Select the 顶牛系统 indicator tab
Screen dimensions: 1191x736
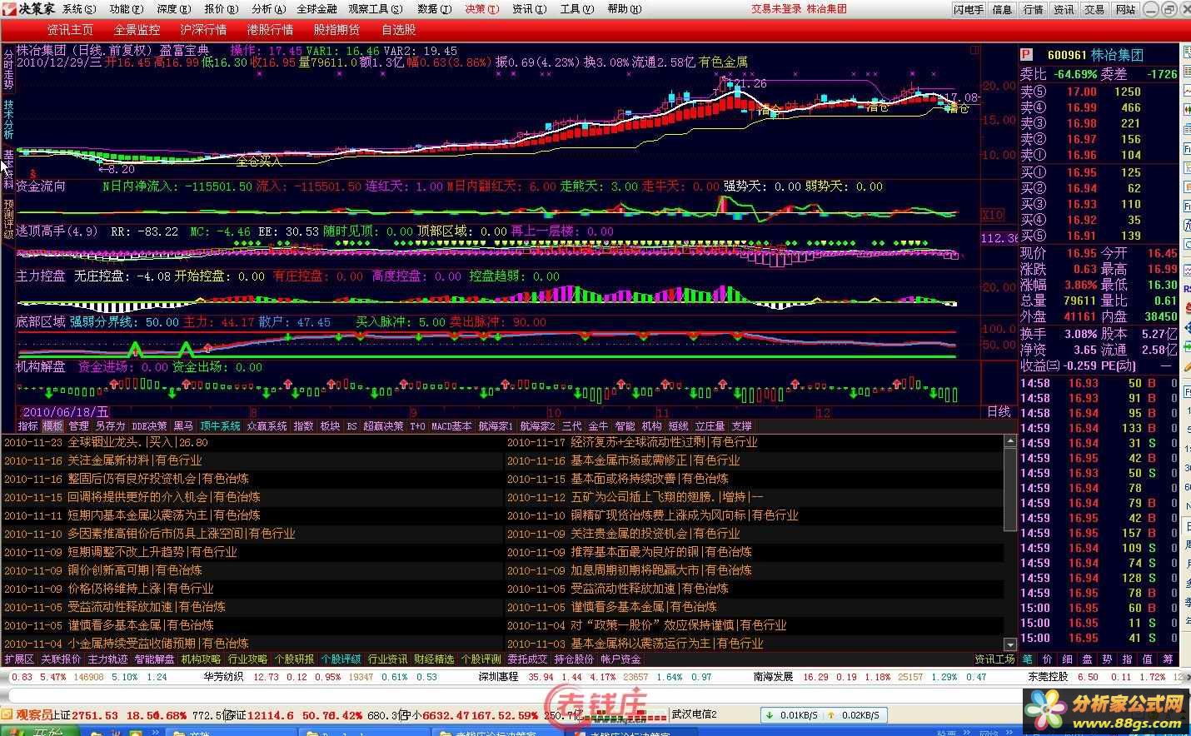[x=220, y=425]
